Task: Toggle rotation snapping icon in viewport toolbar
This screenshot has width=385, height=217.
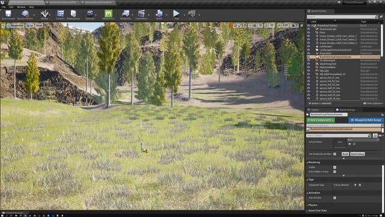Action: tap(266, 25)
